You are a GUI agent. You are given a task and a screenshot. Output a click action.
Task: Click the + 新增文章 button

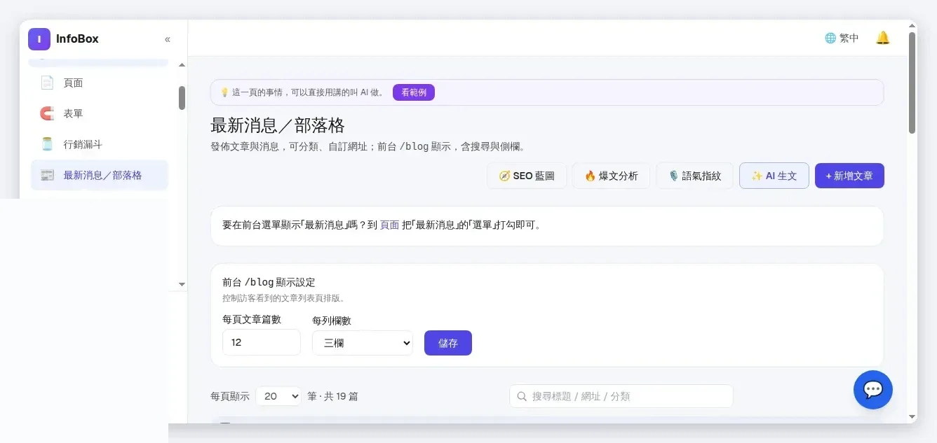[x=849, y=176]
